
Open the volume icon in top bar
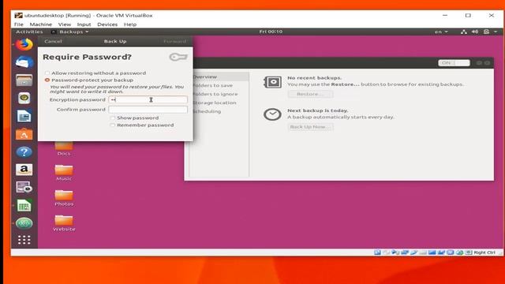coord(475,32)
